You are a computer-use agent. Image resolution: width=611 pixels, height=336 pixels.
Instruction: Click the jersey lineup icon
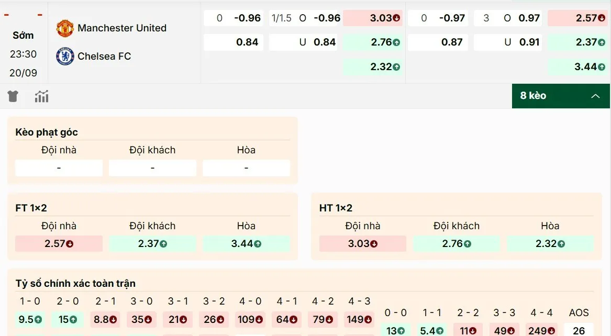pos(13,96)
